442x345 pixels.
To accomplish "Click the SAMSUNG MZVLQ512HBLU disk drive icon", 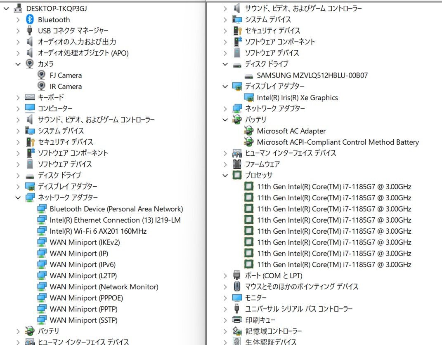I will click(x=249, y=76).
